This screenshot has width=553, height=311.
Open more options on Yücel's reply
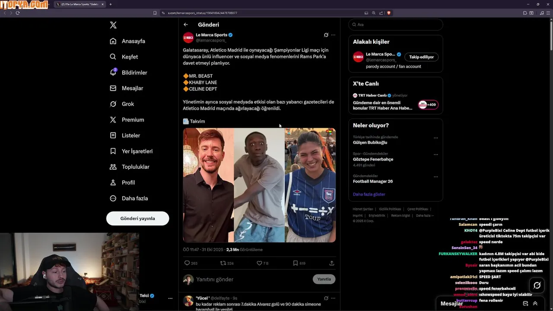click(333, 298)
